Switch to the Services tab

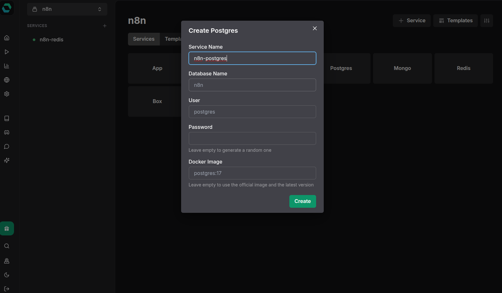tap(144, 39)
